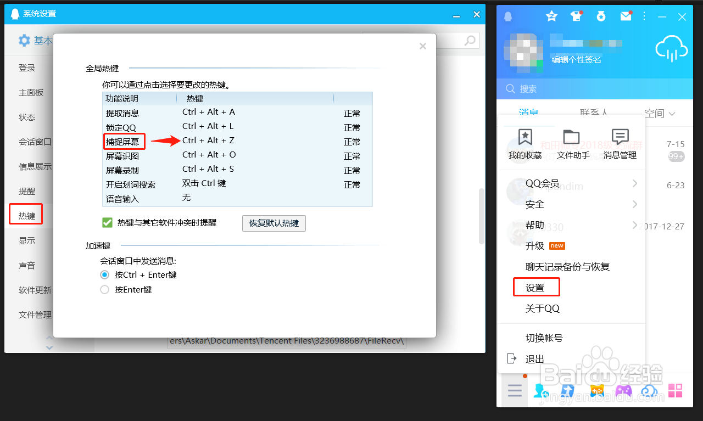Expand 帮助 submenu
This screenshot has height=421, width=703.
tap(635, 225)
